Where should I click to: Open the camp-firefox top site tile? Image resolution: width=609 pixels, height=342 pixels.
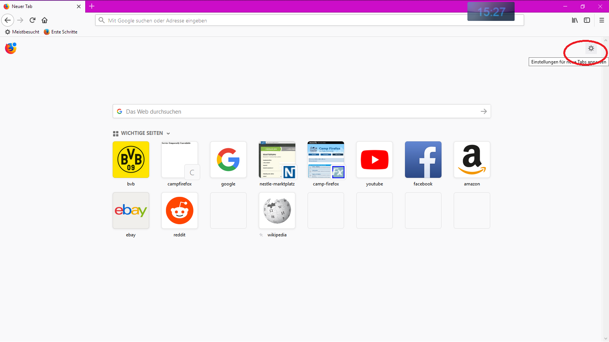point(326,160)
